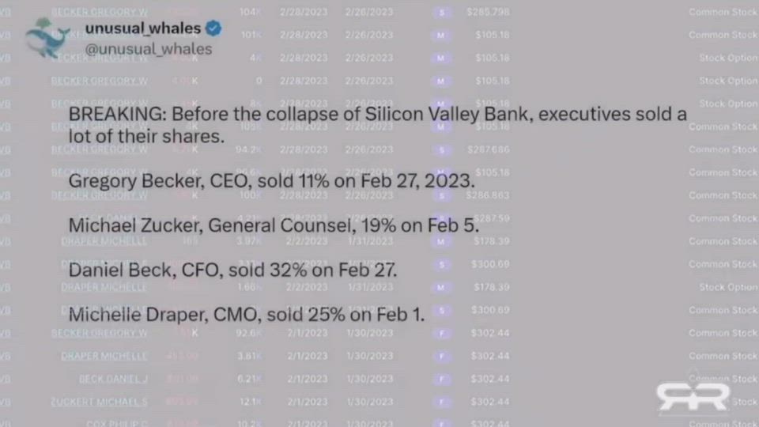Click the S badge beside $287.686
This screenshot has height=427, width=759.
pos(442,149)
